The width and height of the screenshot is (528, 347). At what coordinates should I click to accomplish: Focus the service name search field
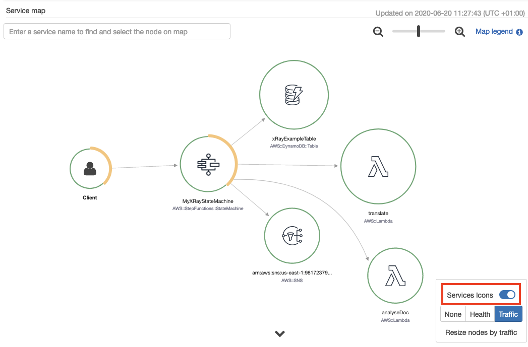point(117,31)
